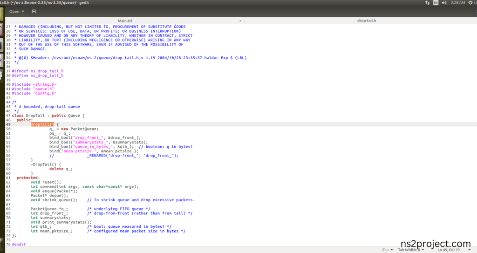Click the public: keyword on line 48

25,120
